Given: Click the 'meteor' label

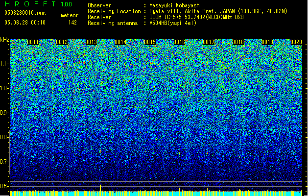Looking at the screenshot, I should [x=70, y=15].
